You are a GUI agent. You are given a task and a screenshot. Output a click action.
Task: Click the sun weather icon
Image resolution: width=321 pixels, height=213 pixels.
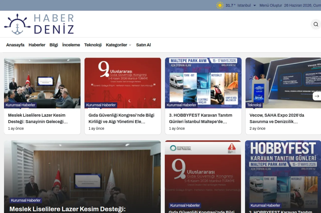point(220,5)
